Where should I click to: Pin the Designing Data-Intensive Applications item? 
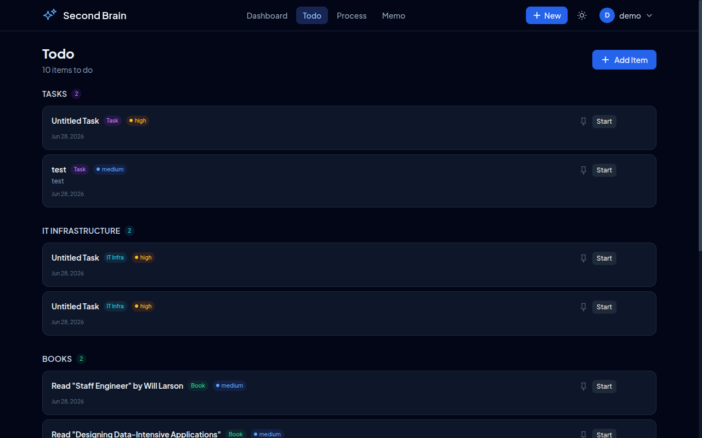pos(584,435)
